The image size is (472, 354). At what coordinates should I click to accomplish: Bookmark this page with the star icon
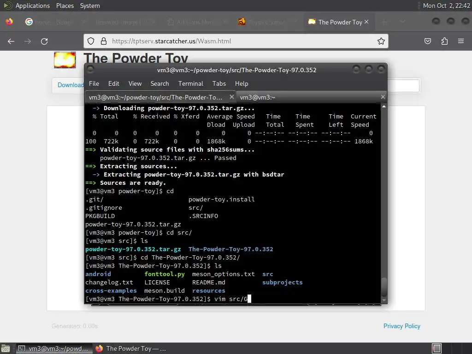click(x=381, y=41)
